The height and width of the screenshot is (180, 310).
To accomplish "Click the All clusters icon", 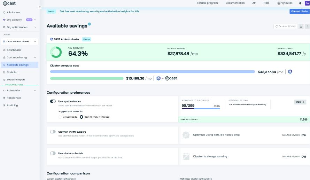I will click(4, 13).
